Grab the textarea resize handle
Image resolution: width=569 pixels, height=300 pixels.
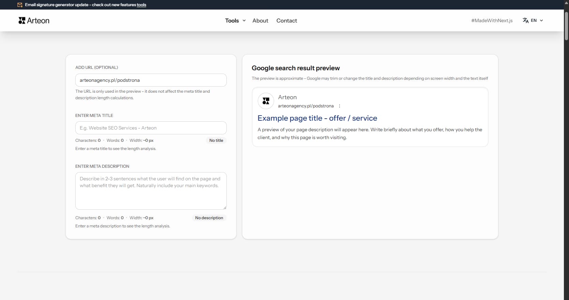224,207
